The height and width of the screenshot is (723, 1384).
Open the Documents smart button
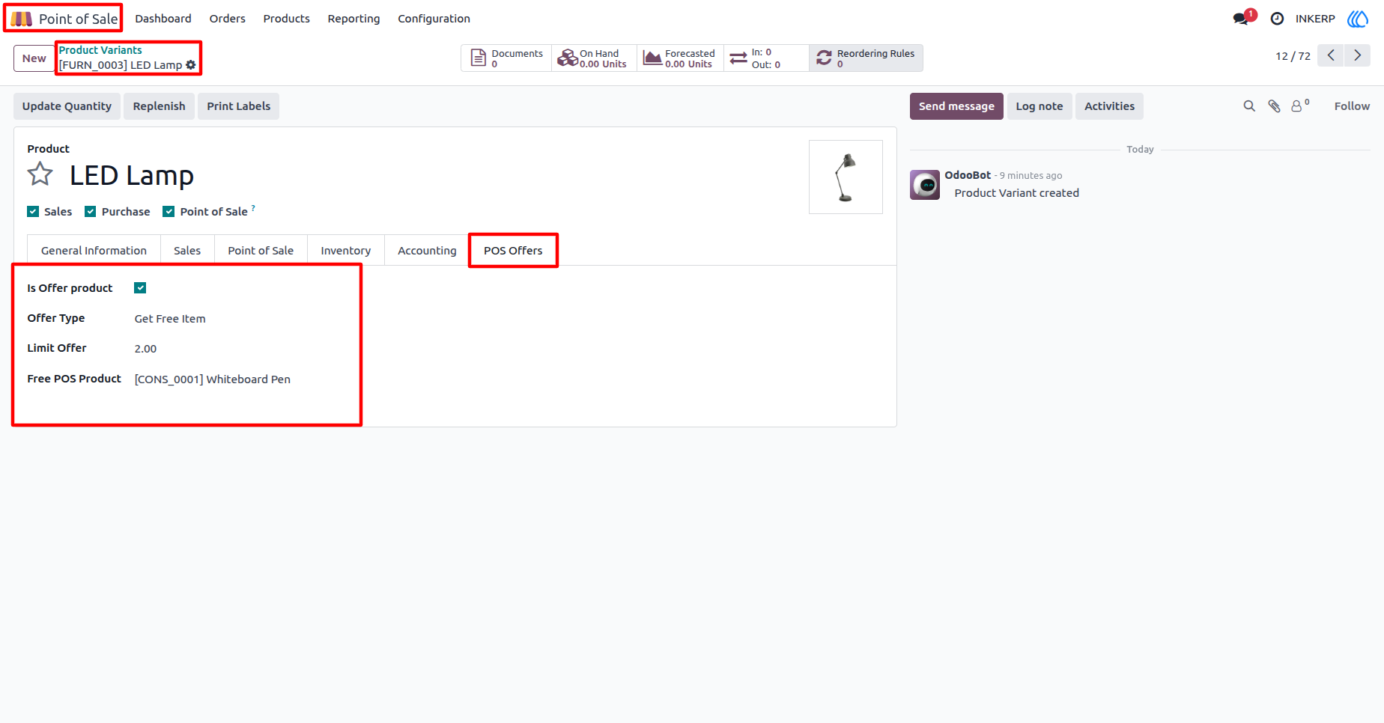pyautogui.click(x=506, y=58)
